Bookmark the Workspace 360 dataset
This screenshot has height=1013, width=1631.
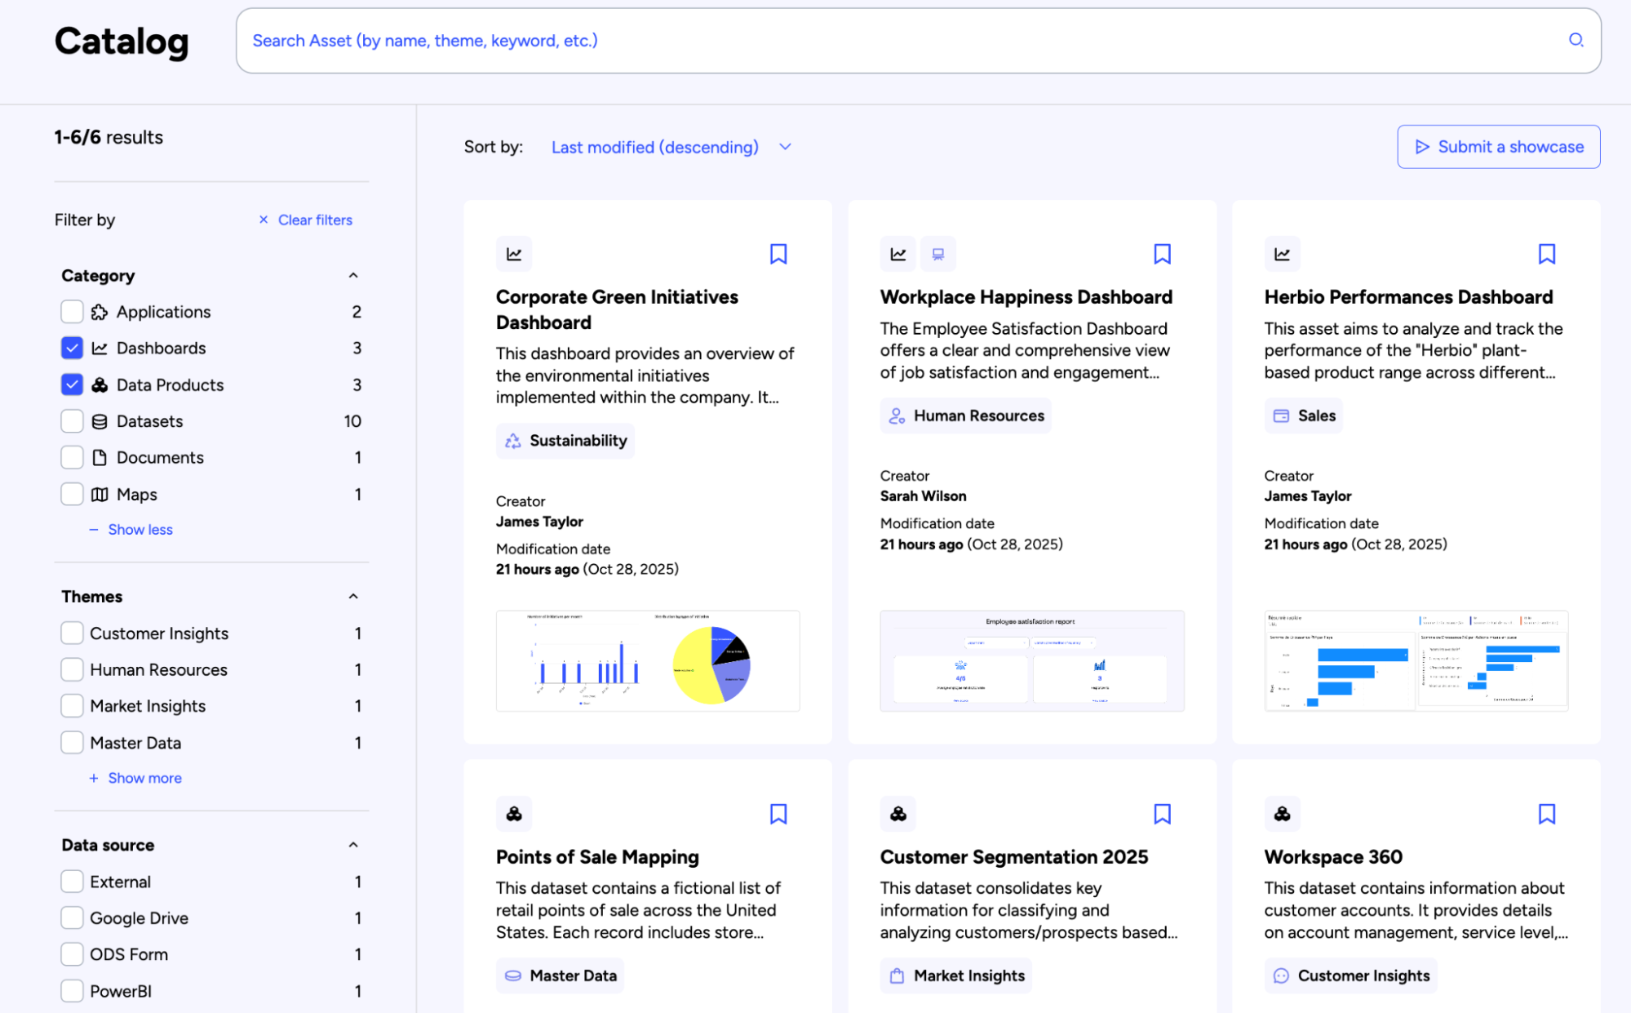pyautogui.click(x=1546, y=814)
